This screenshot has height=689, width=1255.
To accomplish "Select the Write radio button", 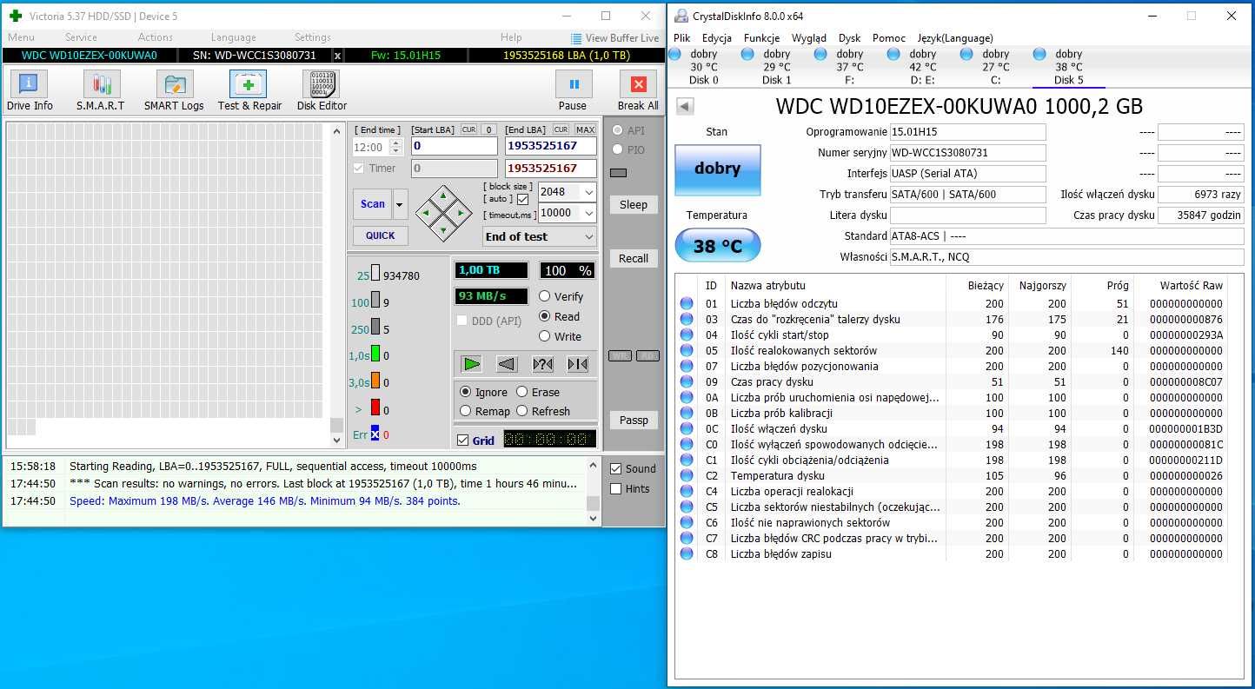I will click(544, 336).
